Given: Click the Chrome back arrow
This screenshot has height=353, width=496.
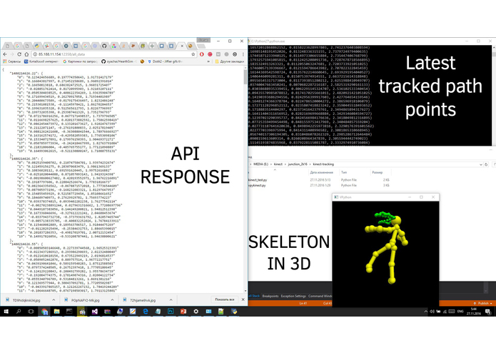Looking at the screenshot, I should (6, 54).
